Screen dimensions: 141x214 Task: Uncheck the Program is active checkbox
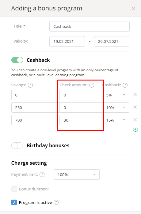[14, 202]
